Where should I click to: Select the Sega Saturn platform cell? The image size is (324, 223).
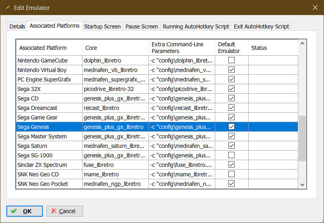(x=49, y=146)
